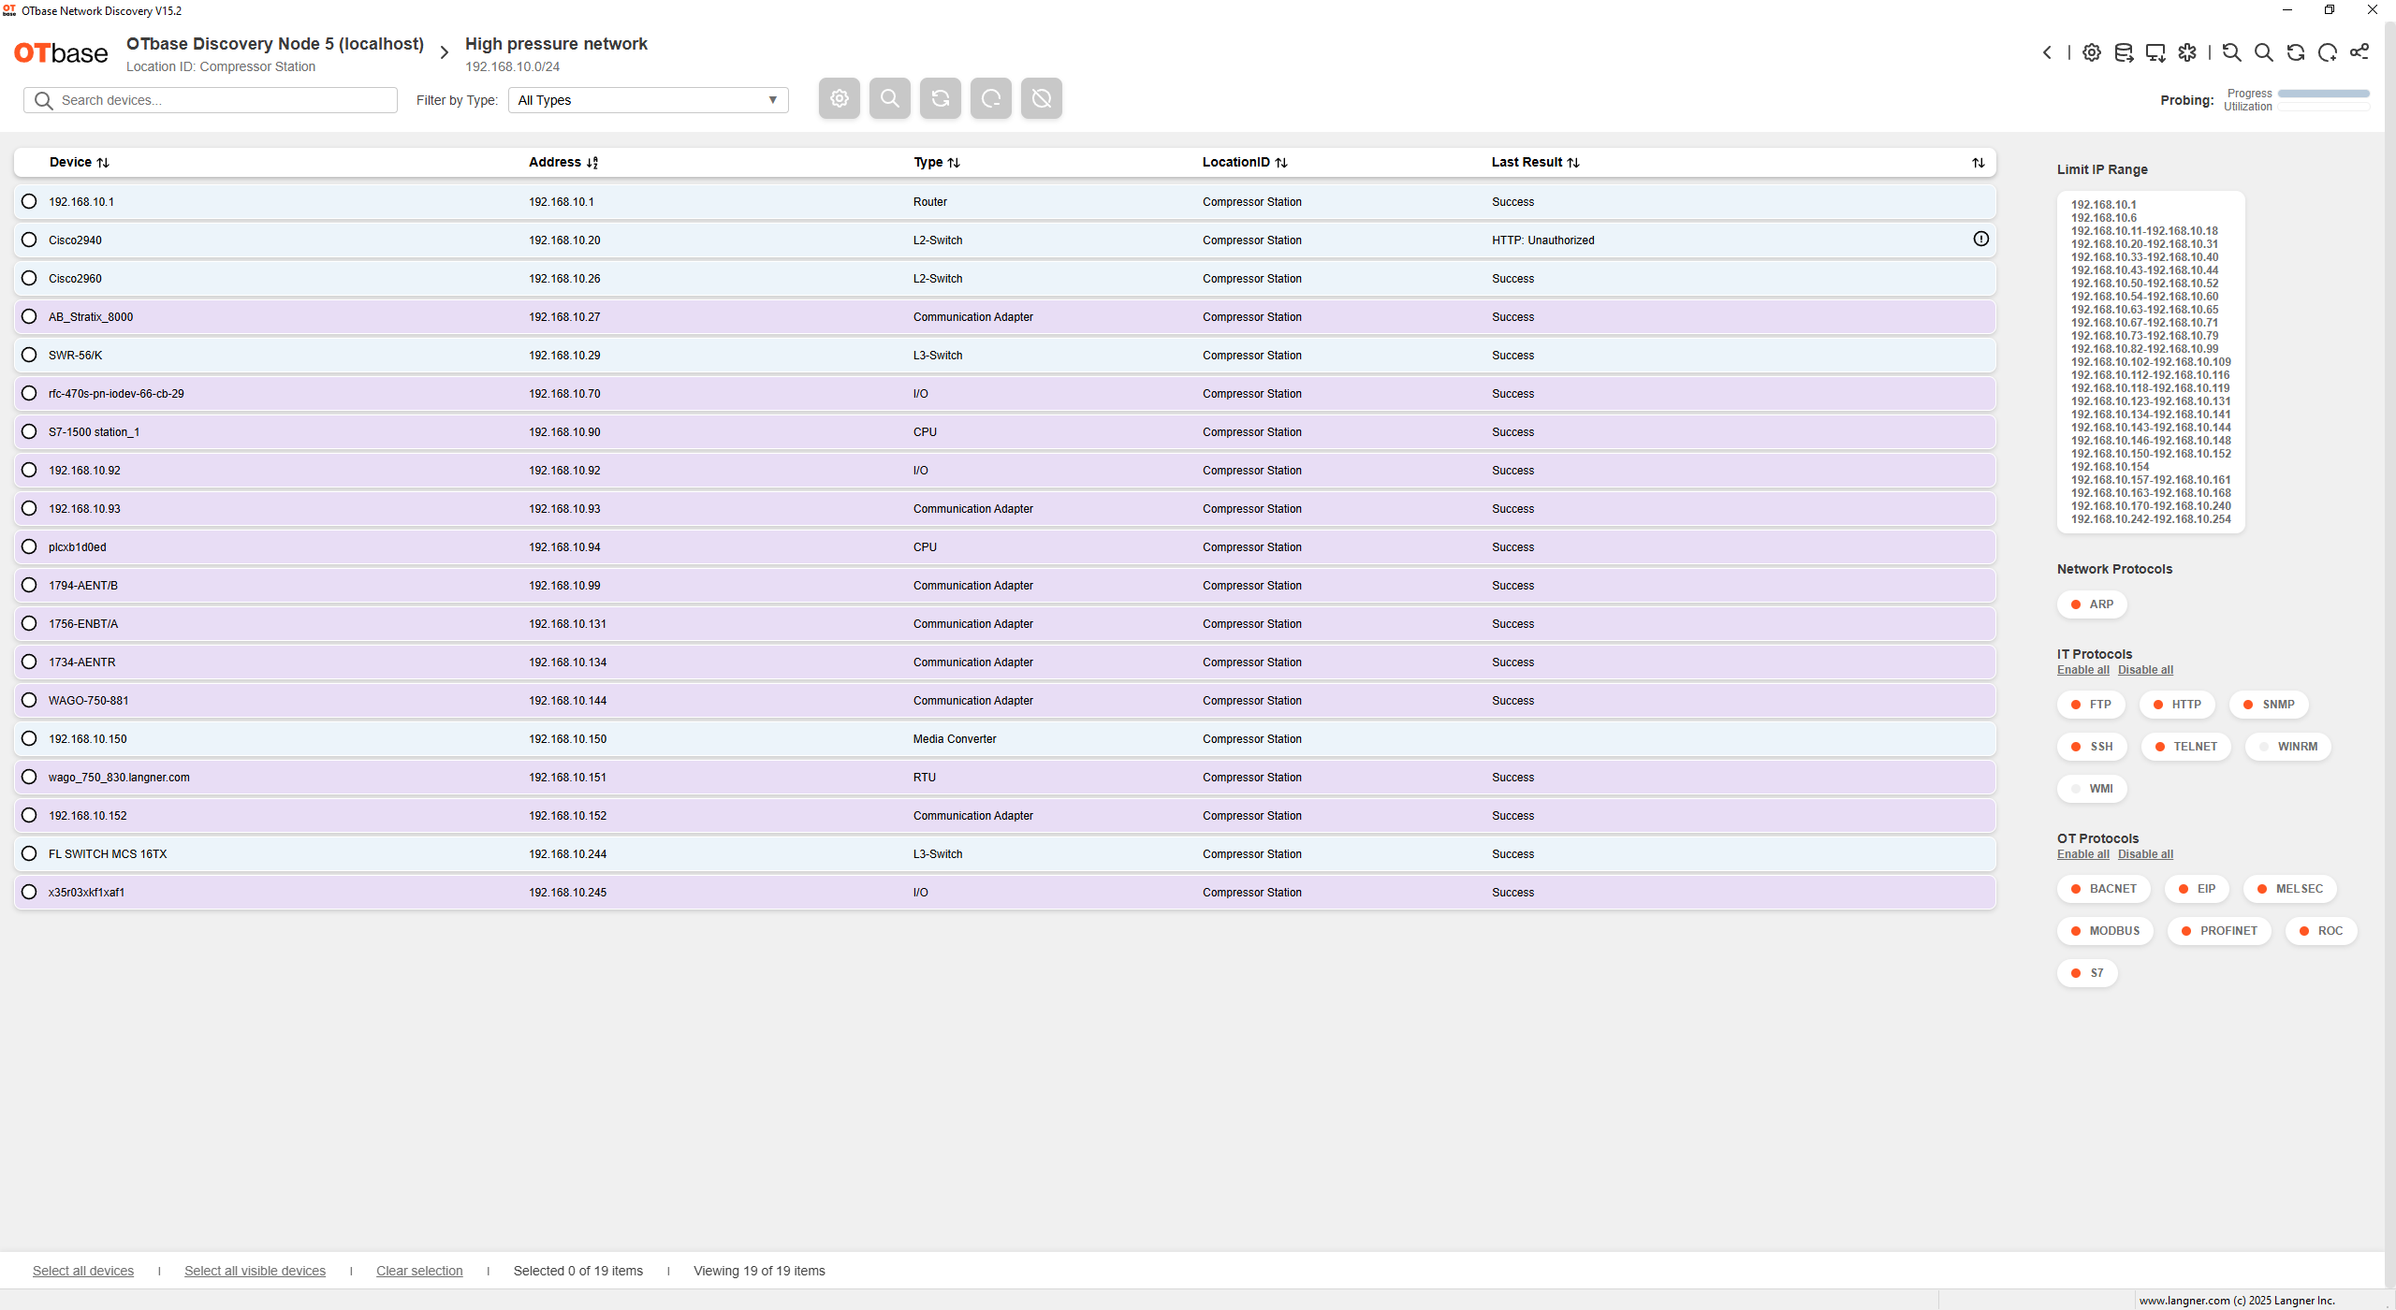
Task: Select the AB_Stratix_8000 device radio
Action: (29, 316)
